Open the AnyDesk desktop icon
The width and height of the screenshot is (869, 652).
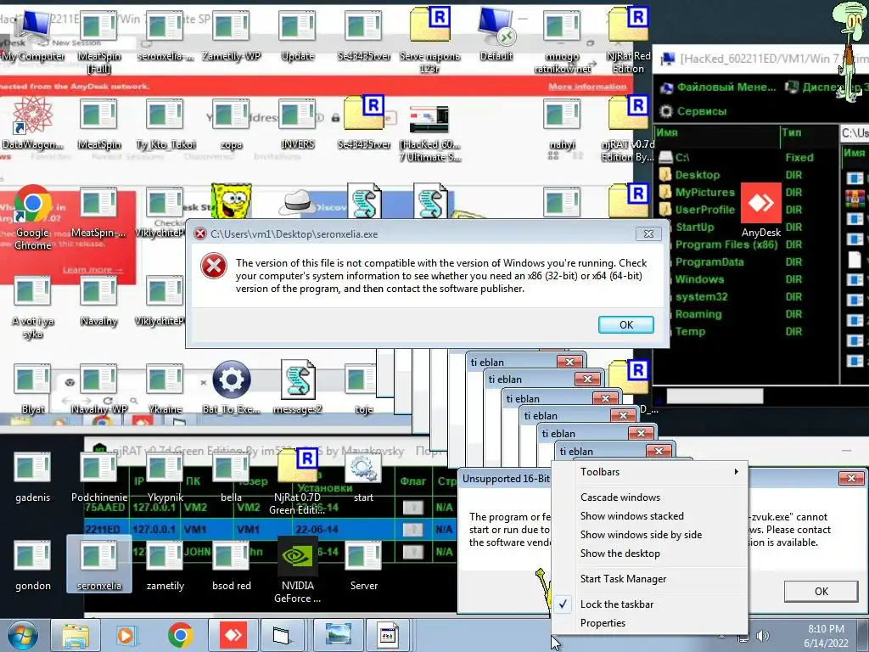tap(761, 211)
